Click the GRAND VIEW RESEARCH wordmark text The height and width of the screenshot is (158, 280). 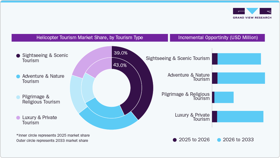252,18
